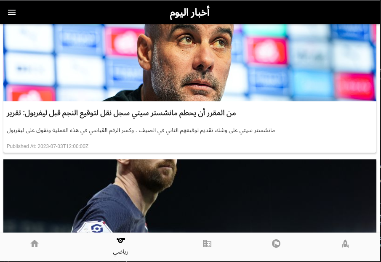Open the Manchester City transfer headline
Viewport: 381px width, 262px height.
click(121, 113)
